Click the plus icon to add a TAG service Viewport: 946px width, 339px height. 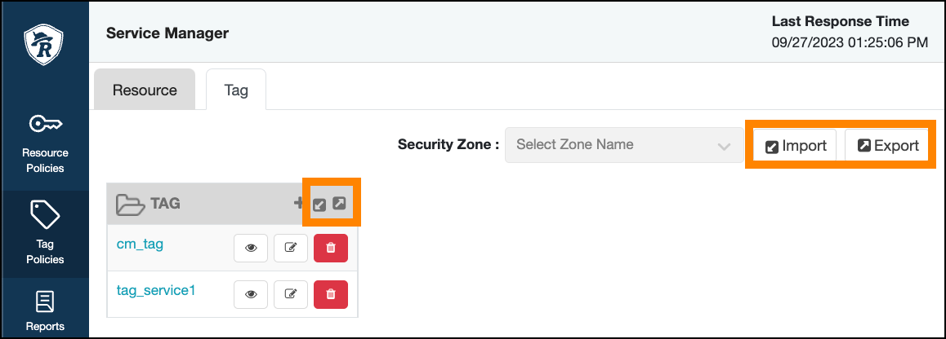[299, 203]
